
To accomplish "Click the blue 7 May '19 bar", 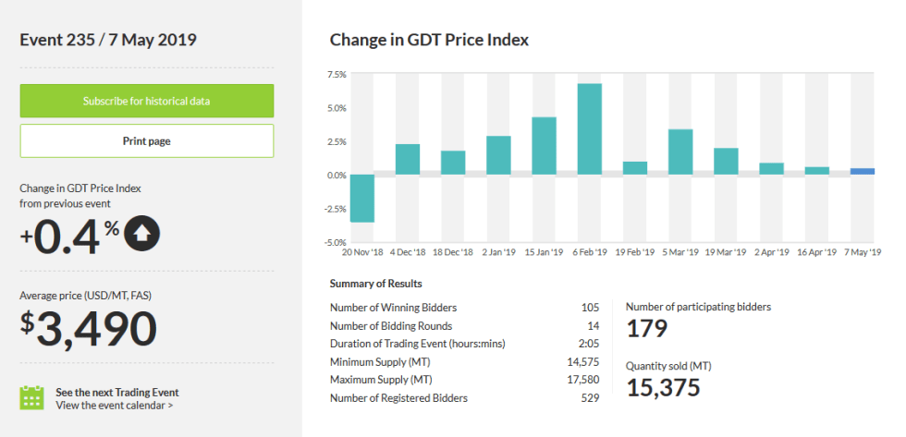I will coord(863,172).
